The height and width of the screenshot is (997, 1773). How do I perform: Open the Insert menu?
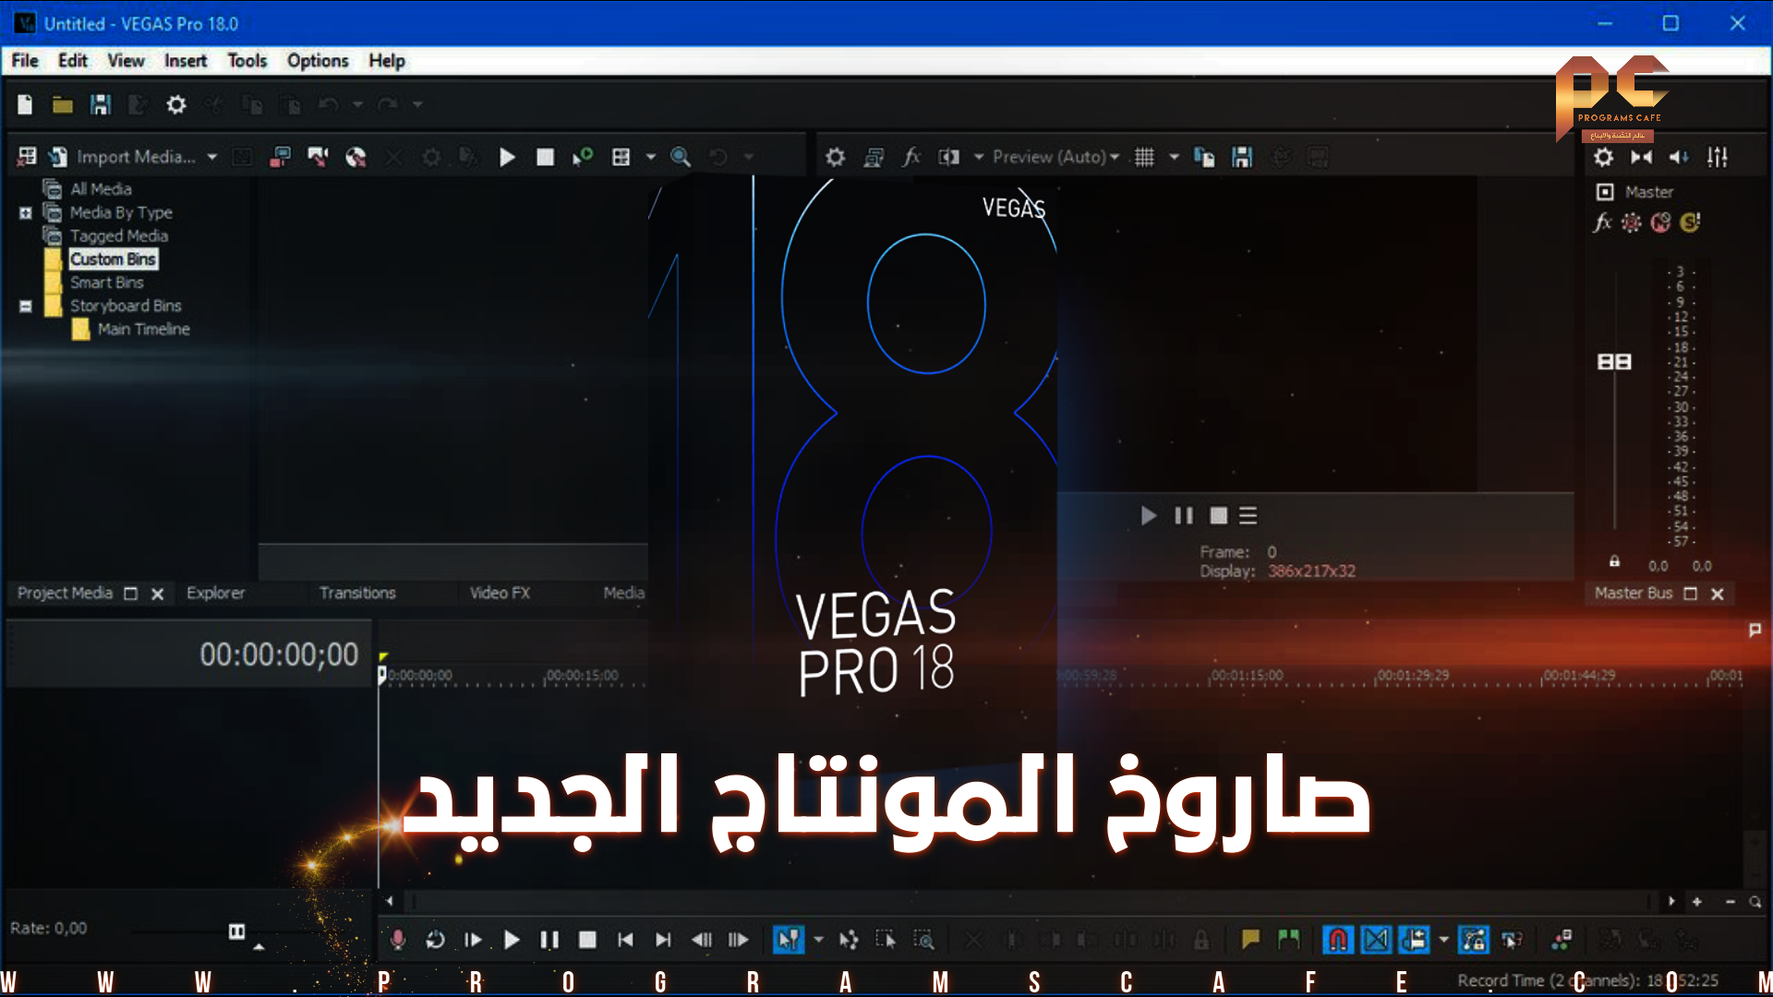tap(185, 61)
